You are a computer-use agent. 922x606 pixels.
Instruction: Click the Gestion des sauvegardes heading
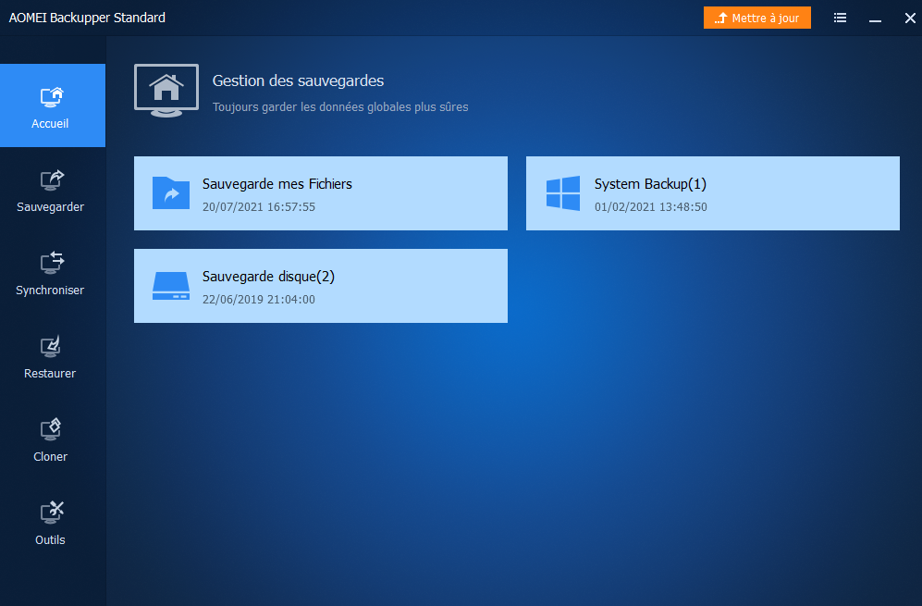point(298,80)
